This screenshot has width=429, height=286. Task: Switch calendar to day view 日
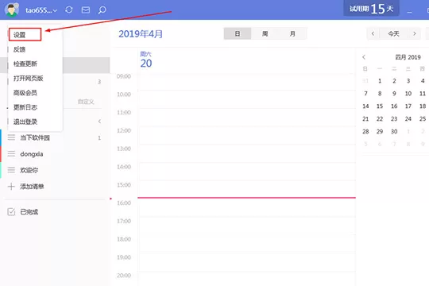[238, 33]
